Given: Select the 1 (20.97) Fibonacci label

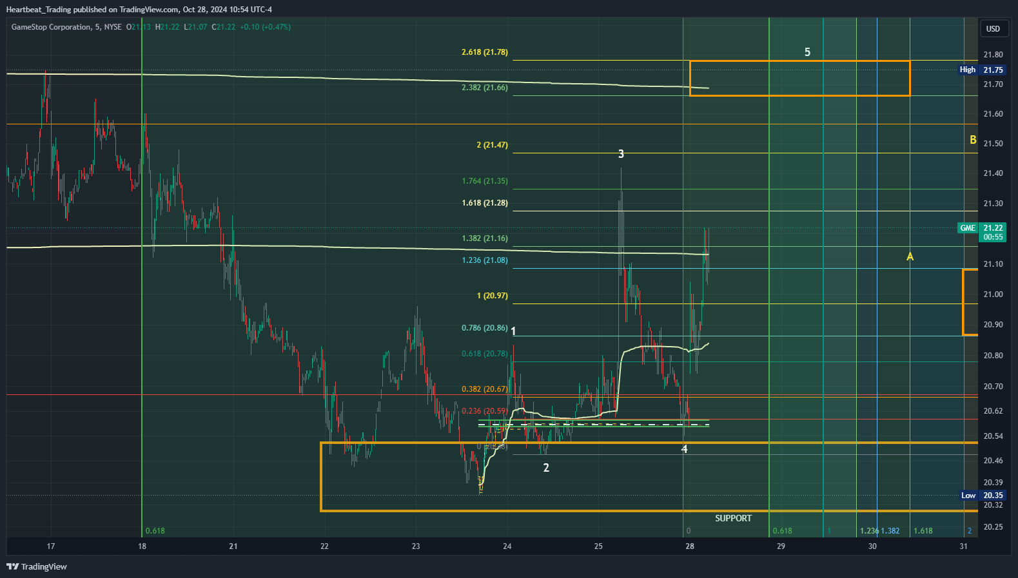Looking at the screenshot, I should (x=492, y=296).
